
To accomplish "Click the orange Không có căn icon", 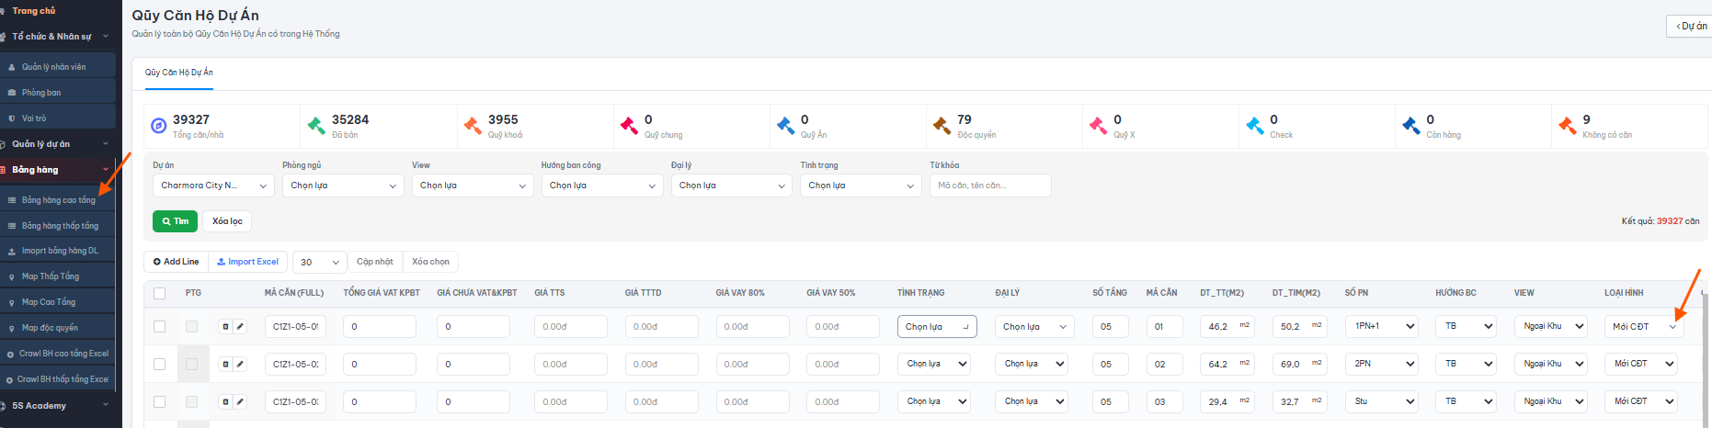I will [x=1567, y=126].
